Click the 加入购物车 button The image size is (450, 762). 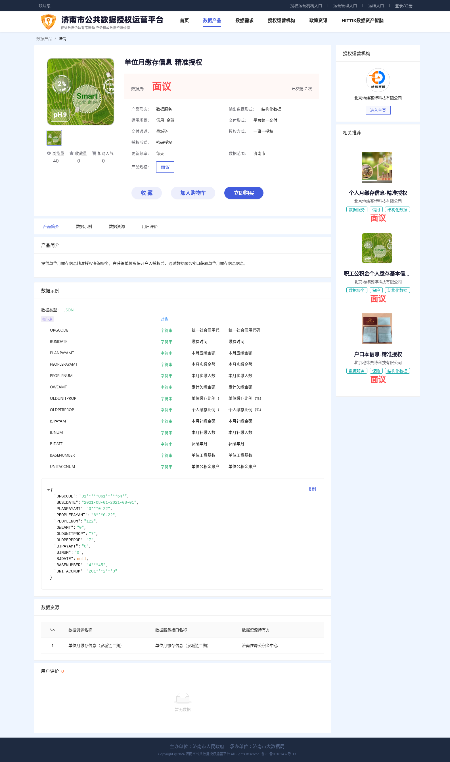click(193, 193)
